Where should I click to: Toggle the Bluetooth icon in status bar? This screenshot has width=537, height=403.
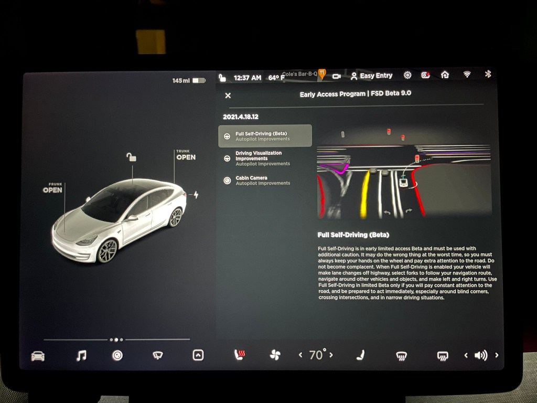pyautogui.click(x=488, y=75)
